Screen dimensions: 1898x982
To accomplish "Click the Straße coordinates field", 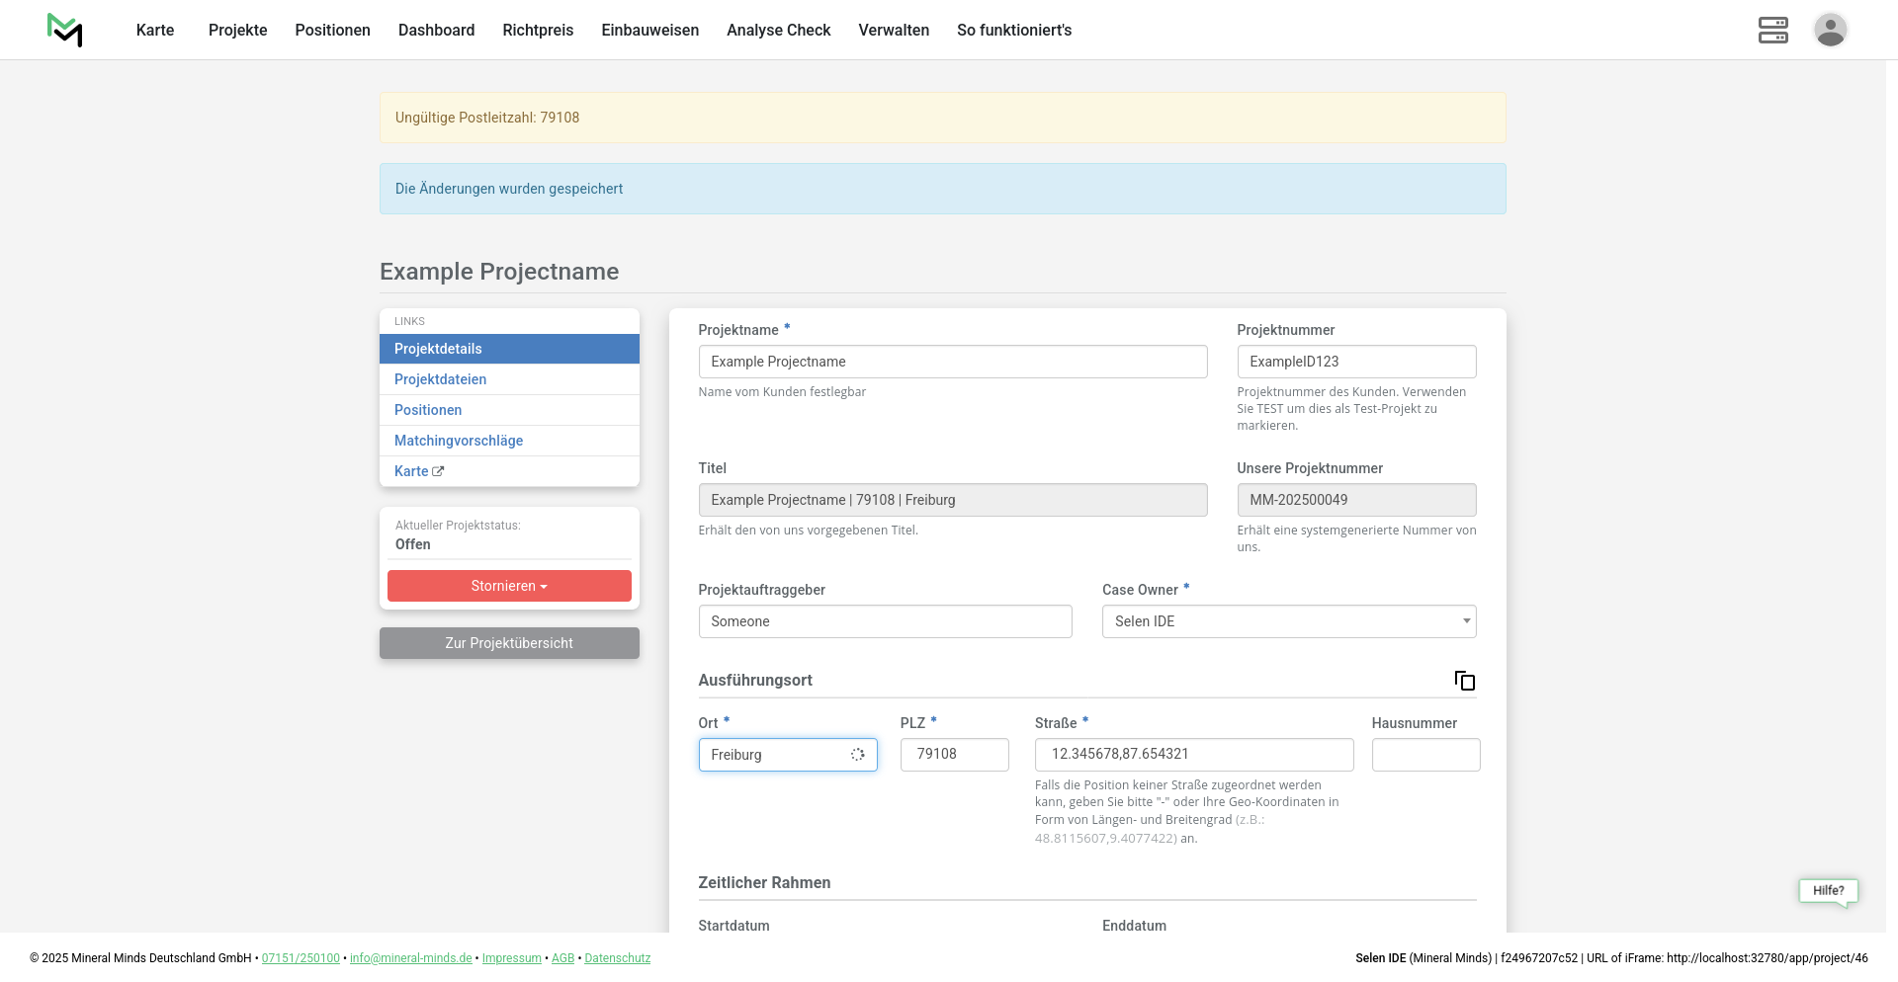I will (x=1193, y=755).
